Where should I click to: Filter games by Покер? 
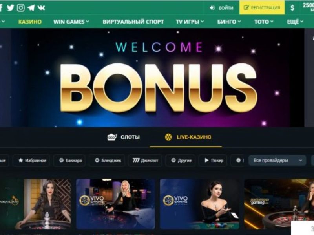[214, 161]
